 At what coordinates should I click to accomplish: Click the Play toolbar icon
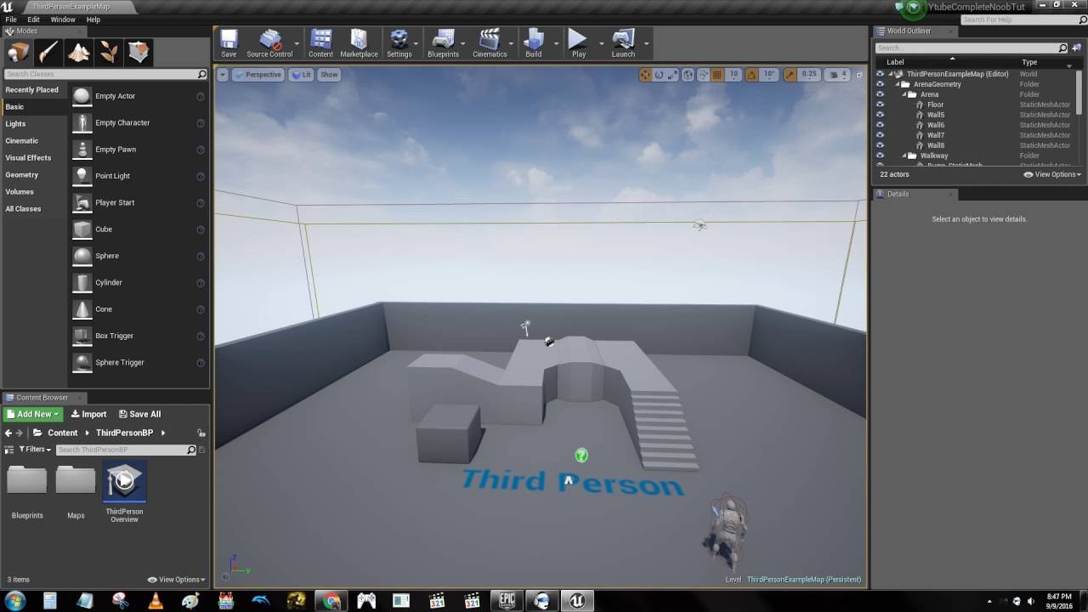(578, 43)
